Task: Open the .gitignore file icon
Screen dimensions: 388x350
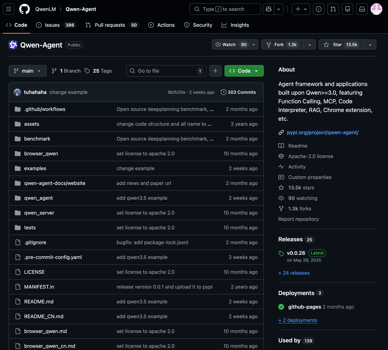Action: 18,242
